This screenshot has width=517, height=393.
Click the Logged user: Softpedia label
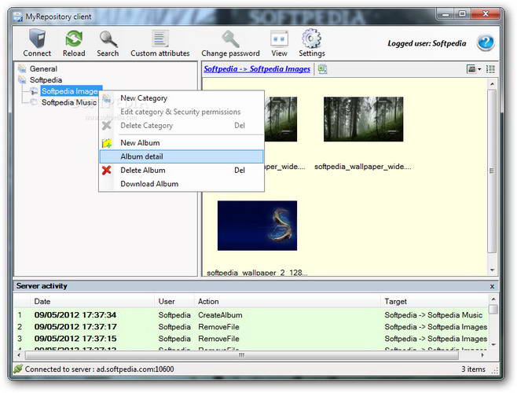(427, 43)
